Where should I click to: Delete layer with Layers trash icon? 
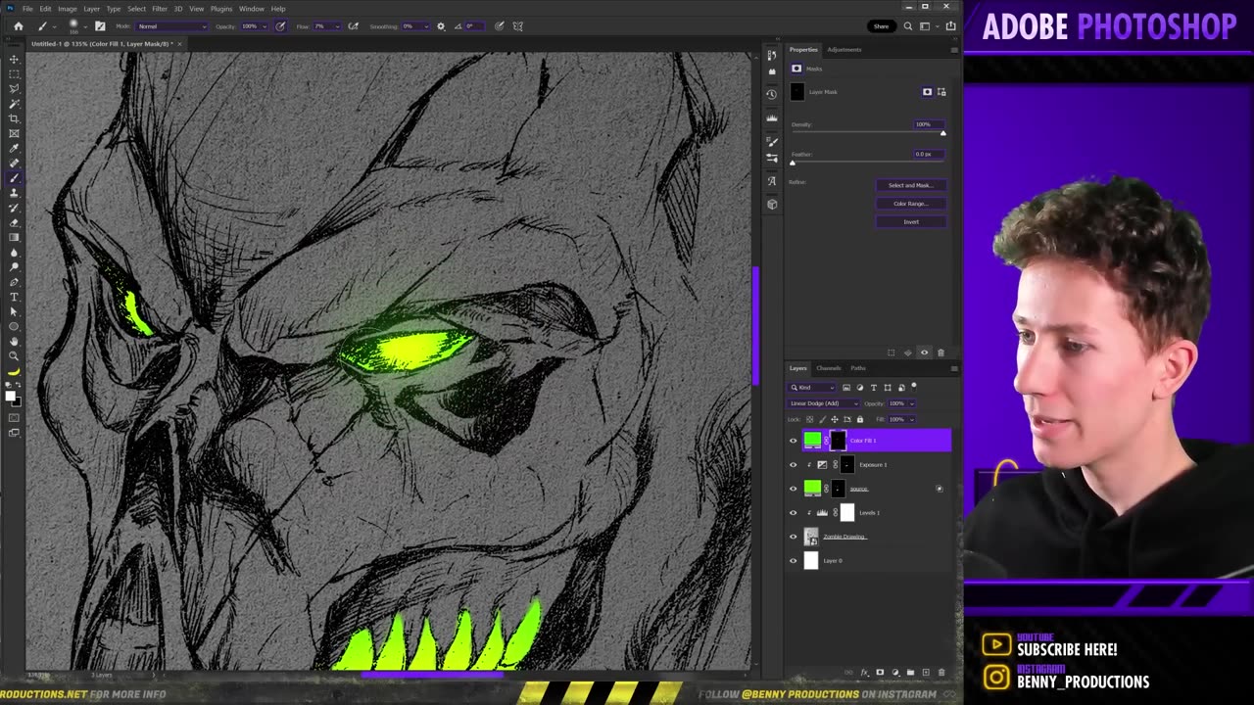click(x=941, y=673)
